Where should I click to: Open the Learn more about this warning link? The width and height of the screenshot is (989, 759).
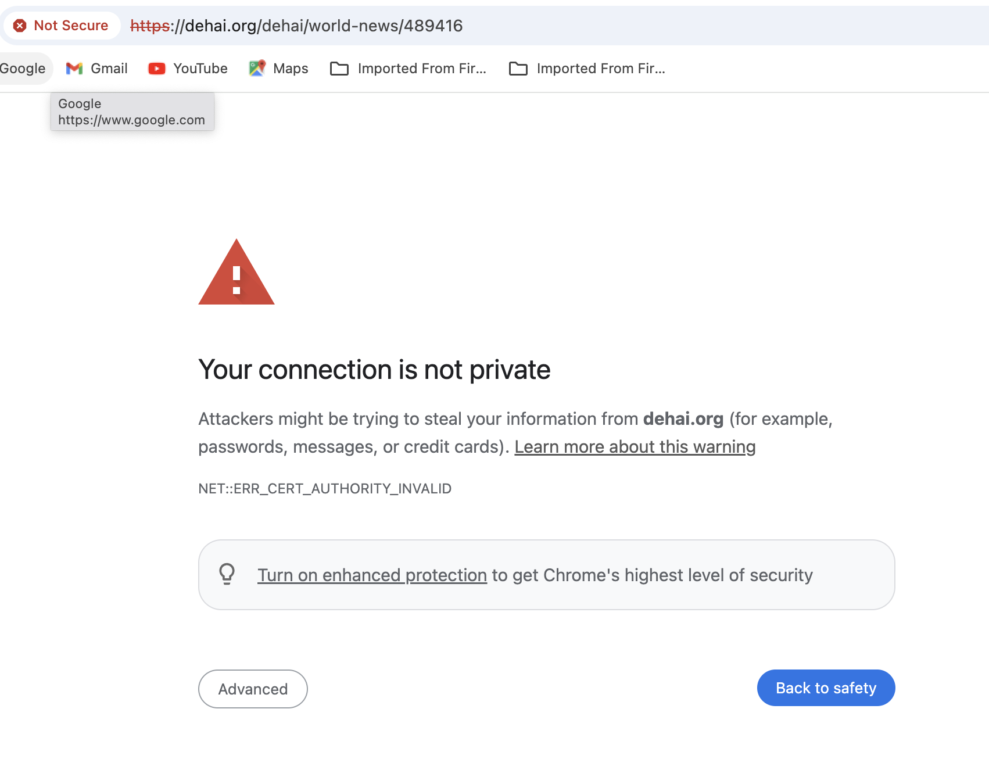click(635, 447)
